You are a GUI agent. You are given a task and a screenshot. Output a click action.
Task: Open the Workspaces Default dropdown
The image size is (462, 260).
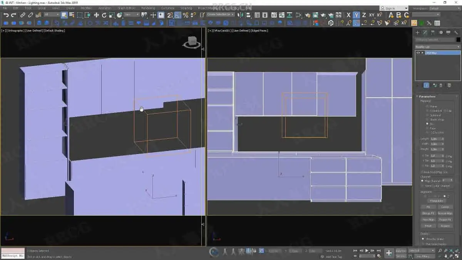coord(445,8)
